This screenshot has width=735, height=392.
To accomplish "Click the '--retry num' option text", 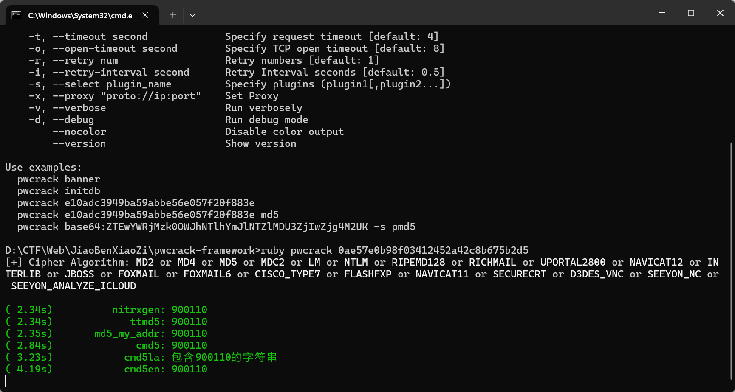I will click(x=85, y=61).
